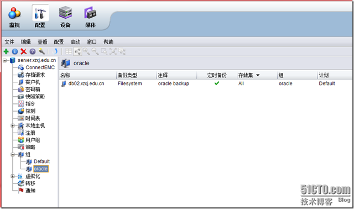Screen dimensions: 354x209
Task: Click the Filesystem backup type cell
Action: tap(130, 83)
